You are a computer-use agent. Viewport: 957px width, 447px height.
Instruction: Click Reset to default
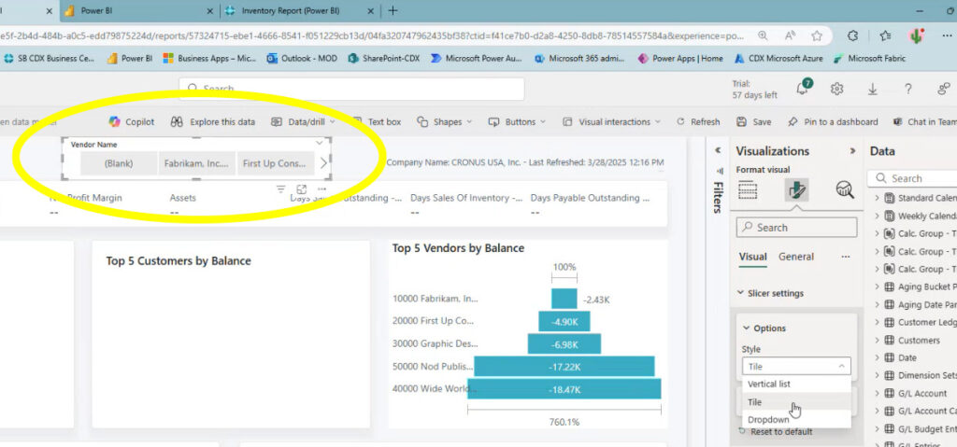click(x=775, y=432)
